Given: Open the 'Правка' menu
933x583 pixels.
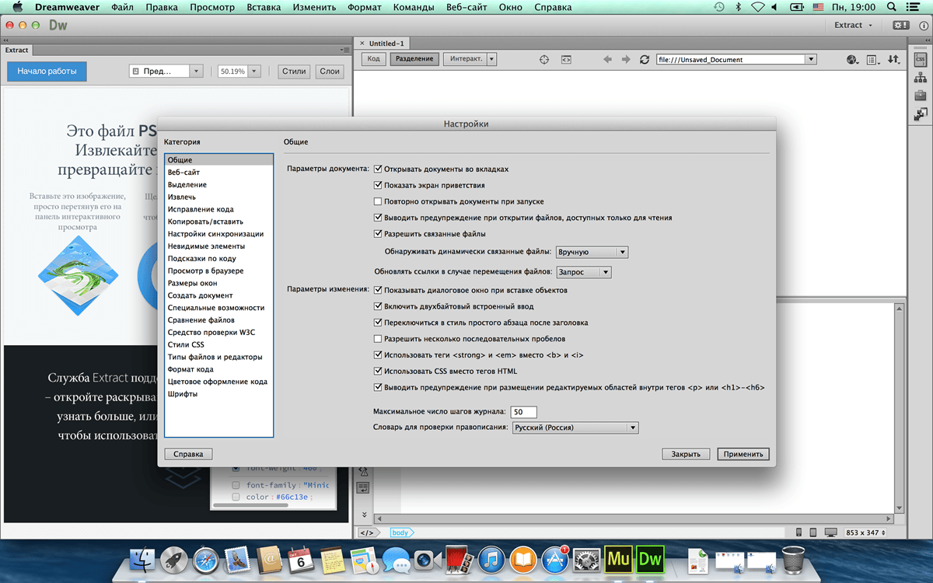Looking at the screenshot, I should coord(161,7).
